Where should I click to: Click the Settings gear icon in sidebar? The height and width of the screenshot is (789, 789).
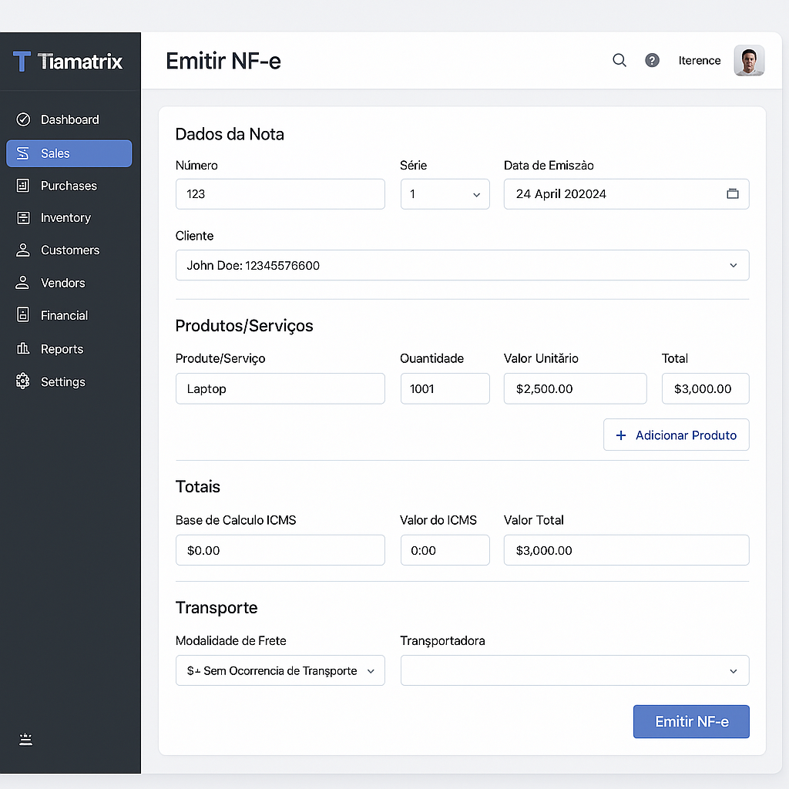pyautogui.click(x=23, y=381)
